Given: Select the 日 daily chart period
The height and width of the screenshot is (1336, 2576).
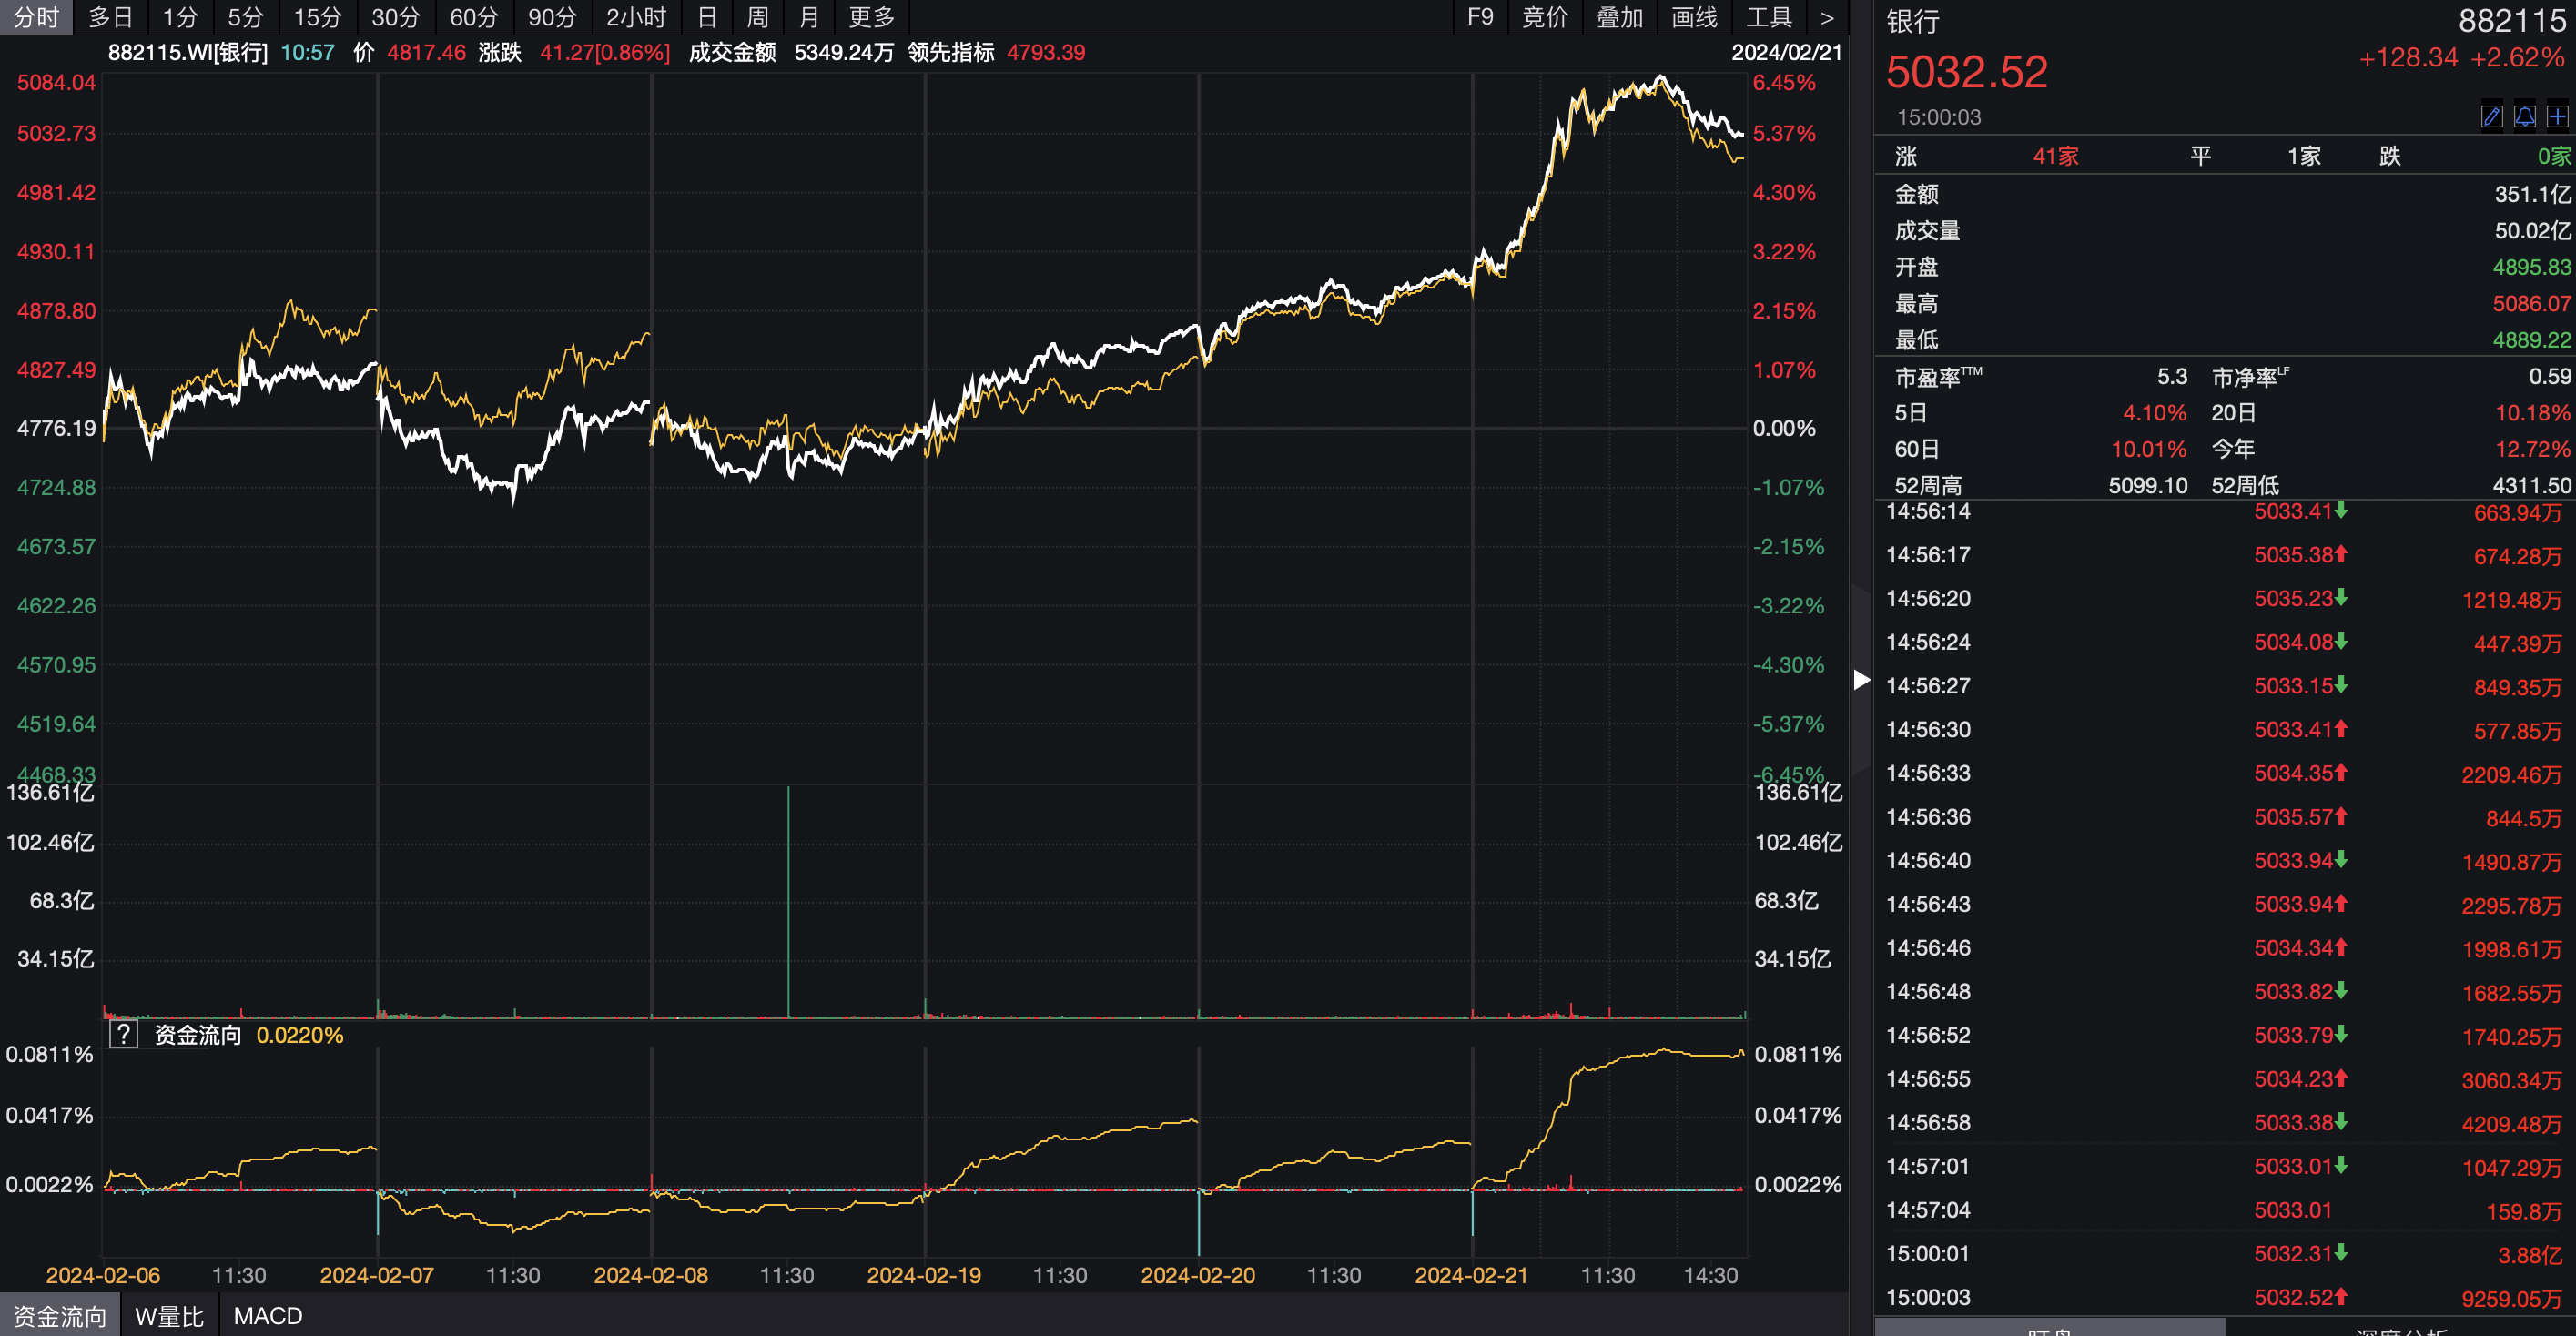Looking at the screenshot, I should (706, 17).
